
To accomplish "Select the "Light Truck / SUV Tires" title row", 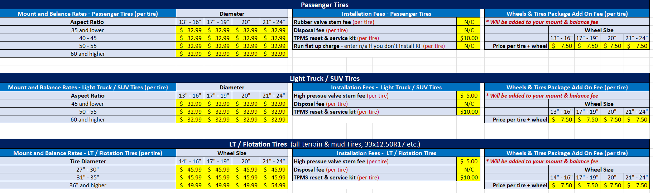I will tap(325, 78).
